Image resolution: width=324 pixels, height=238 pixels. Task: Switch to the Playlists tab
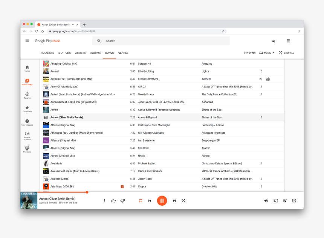[47, 53]
